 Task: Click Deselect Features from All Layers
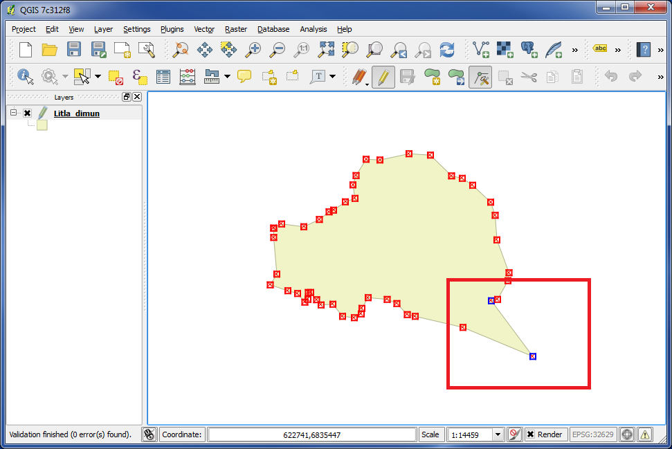pyautogui.click(x=116, y=77)
